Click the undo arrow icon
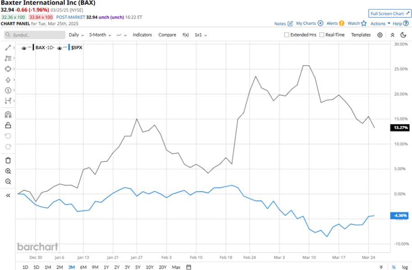This screenshot has height=270, width=412. (8, 136)
